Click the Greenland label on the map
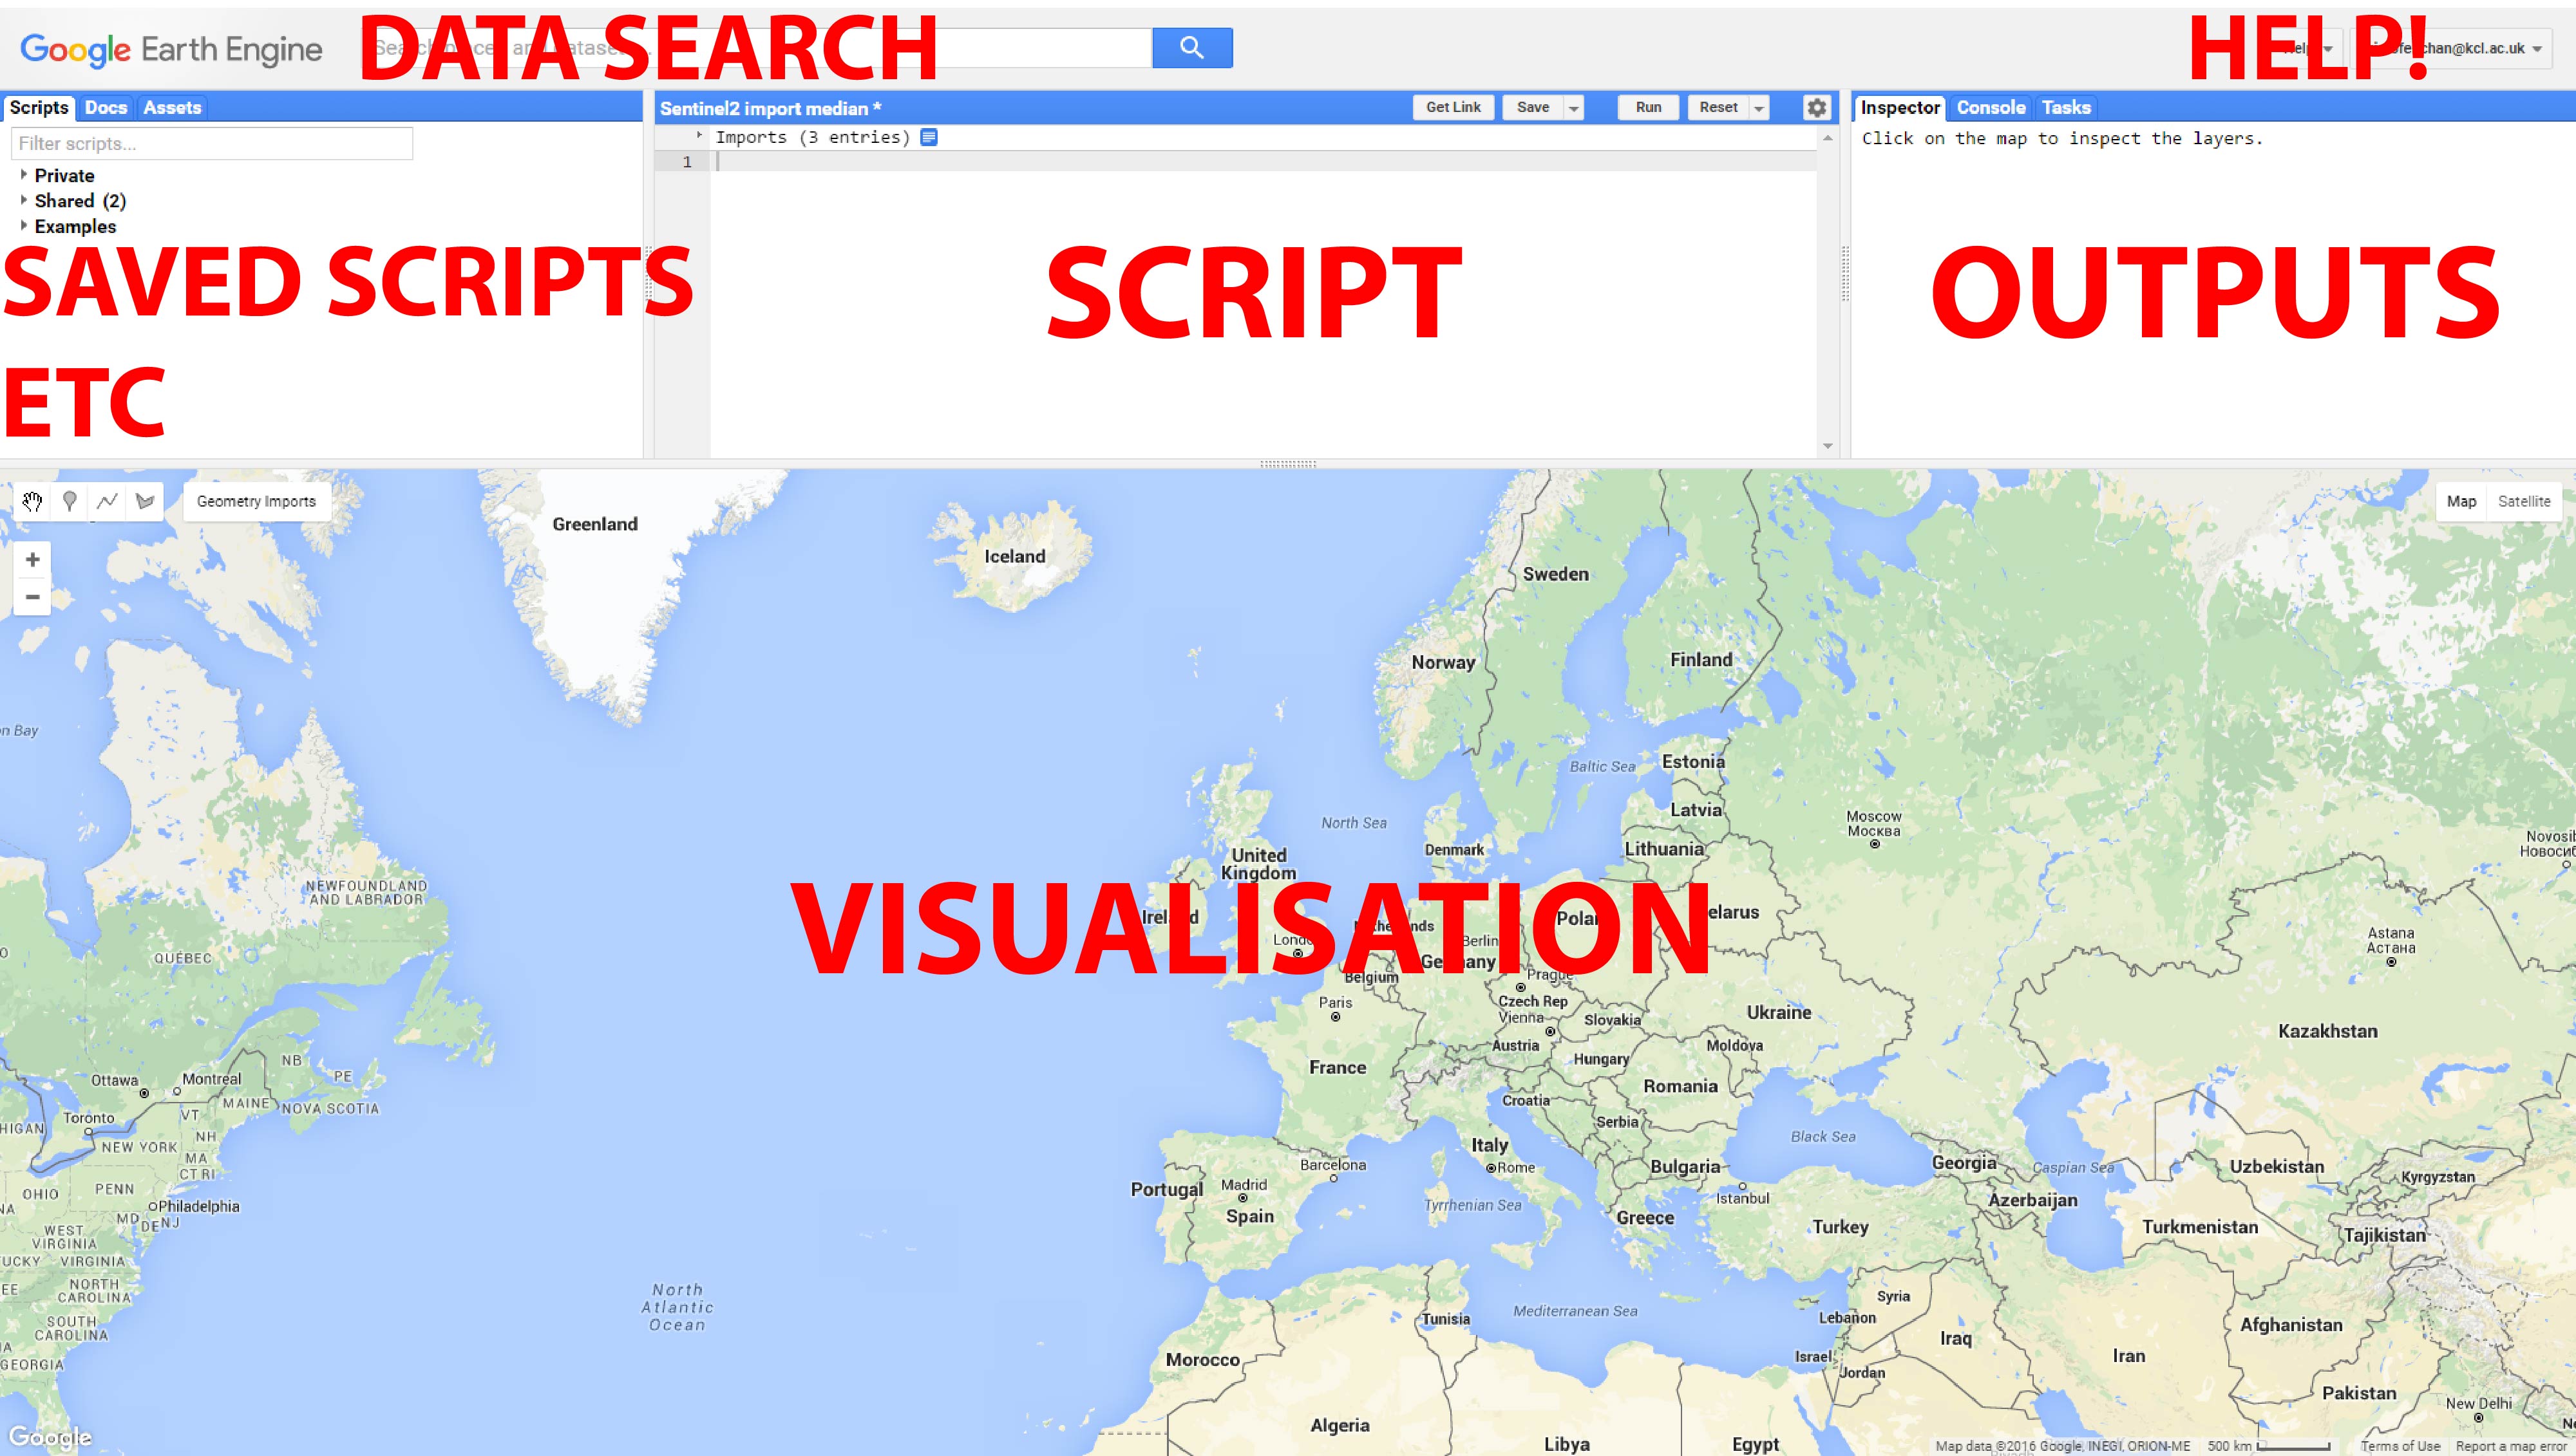The width and height of the screenshot is (2576, 1456). click(x=594, y=524)
